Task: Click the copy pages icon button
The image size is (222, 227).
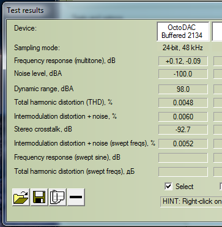Action: pos(57,197)
